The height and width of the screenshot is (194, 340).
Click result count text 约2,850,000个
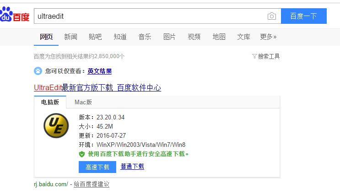[x=108, y=56]
